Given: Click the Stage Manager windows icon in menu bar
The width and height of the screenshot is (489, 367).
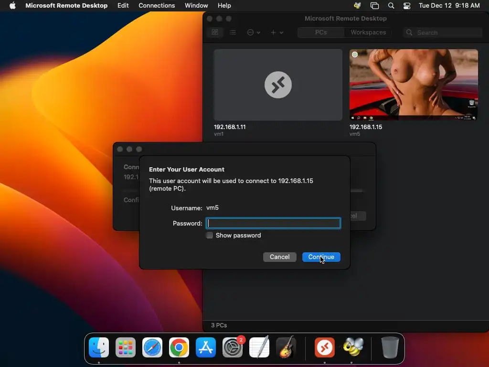Looking at the screenshot, I should (x=374, y=5).
